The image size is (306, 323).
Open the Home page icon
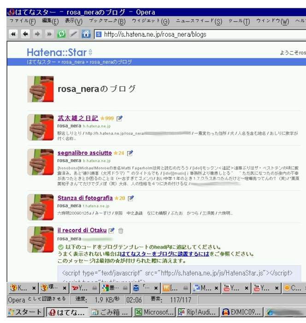86,34
